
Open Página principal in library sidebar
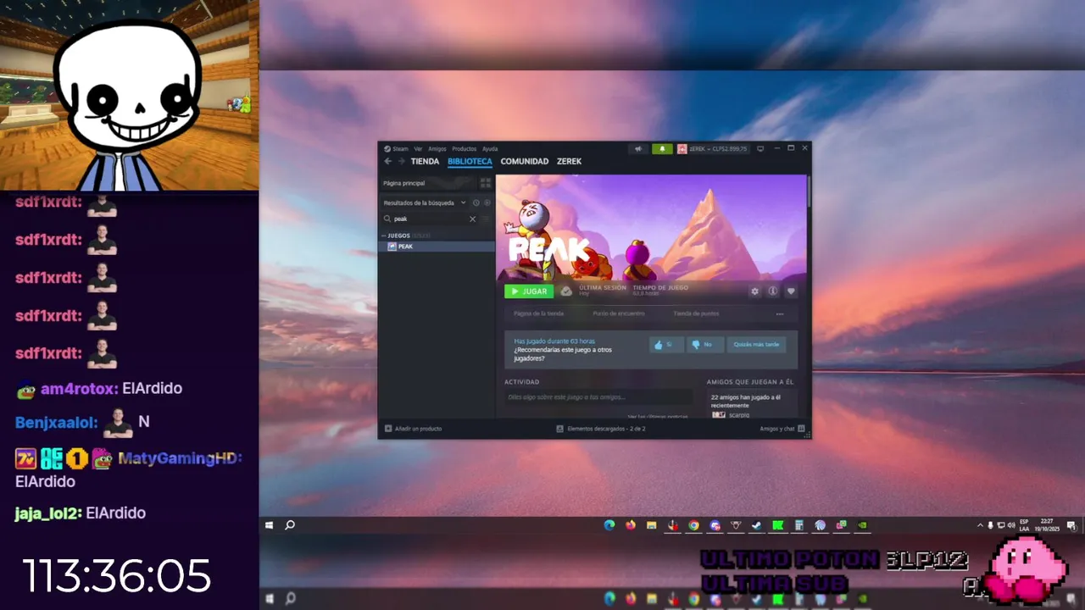(x=428, y=183)
